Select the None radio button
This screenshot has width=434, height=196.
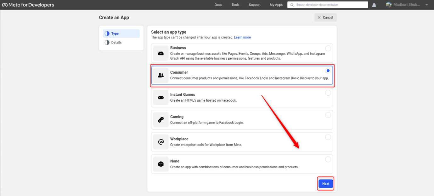coord(328,159)
